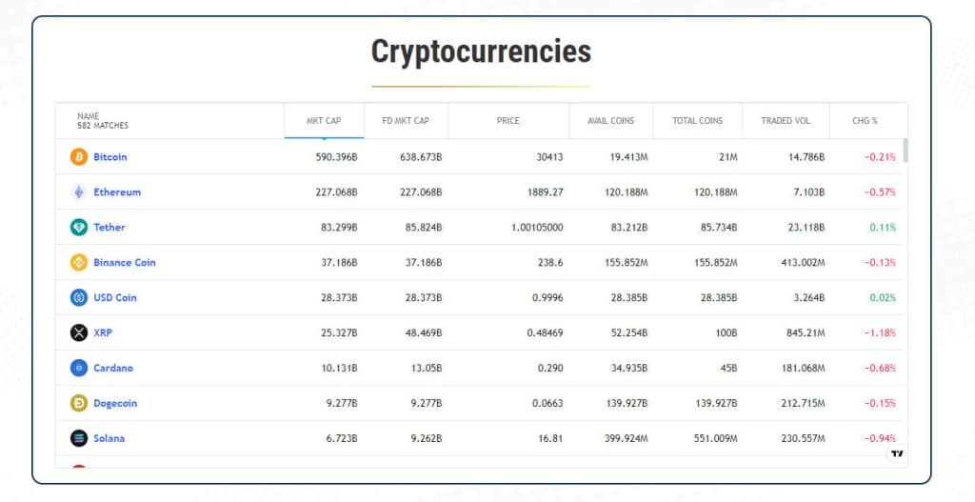
Task: Click the Dogecoin logo icon
Action: pyautogui.click(x=79, y=404)
